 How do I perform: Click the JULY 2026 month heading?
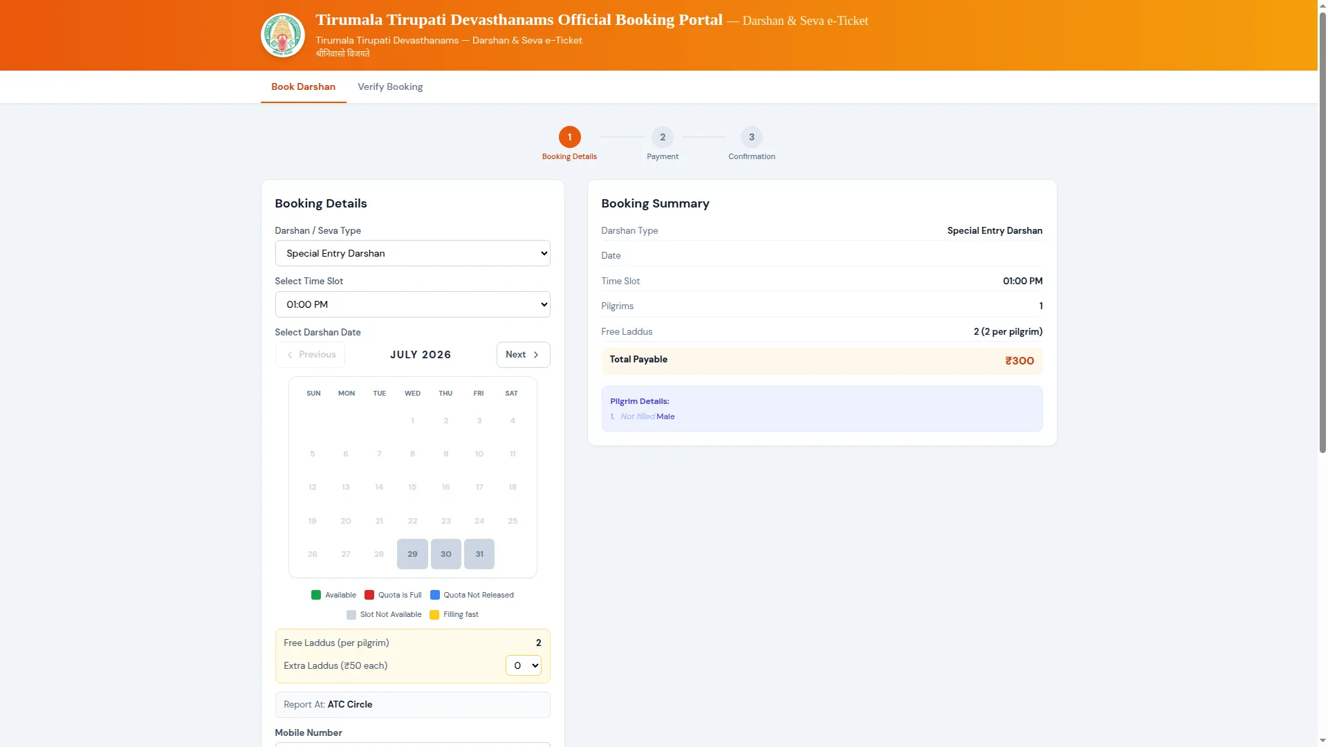click(x=421, y=355)
